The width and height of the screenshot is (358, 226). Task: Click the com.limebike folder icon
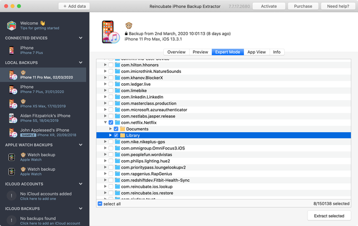click(117, 90)
